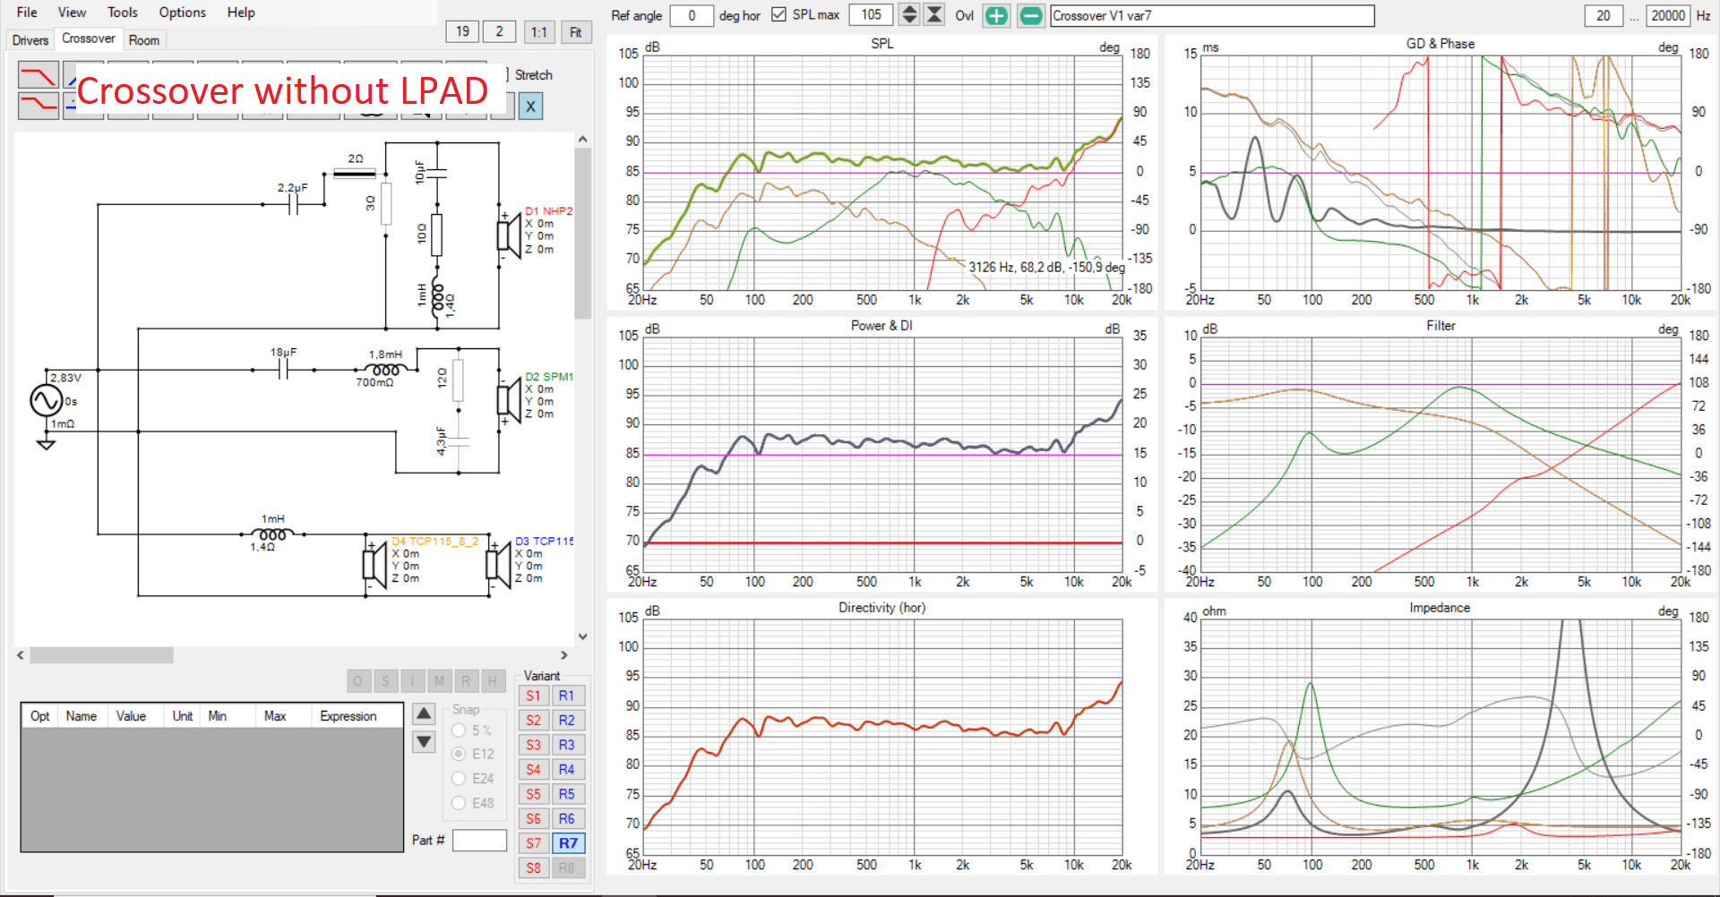This screenshot has height=897, width=1720.
Task: Click the 1:1 zoom button
Action: [538, 32]
